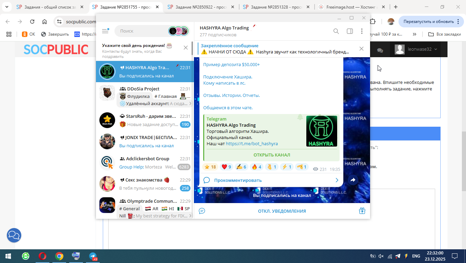Add writing hand reaction with 6
The height and width of the screenshot is (263, 466).
click(242, 167)
